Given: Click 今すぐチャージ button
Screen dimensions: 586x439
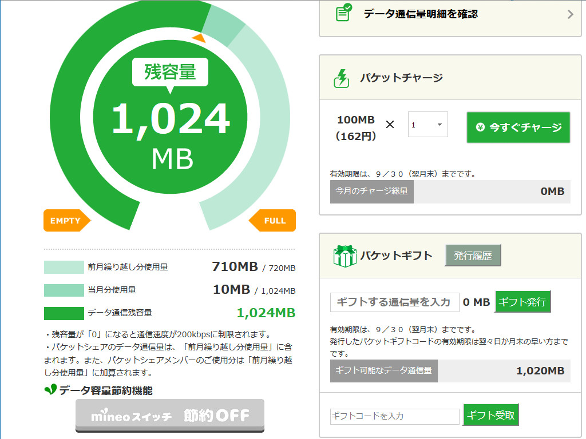Looking at the screenshot, I should pyautogui.click(x=518, y=127).
